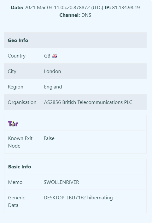Select the London city value

(x=52, y=71)
